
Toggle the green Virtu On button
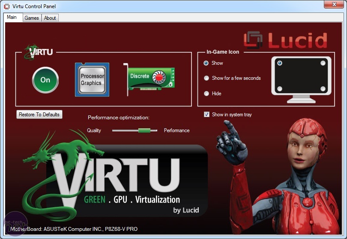click(x=45, y=80)
